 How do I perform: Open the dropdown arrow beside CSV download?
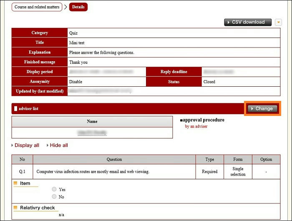click(279, 22)
